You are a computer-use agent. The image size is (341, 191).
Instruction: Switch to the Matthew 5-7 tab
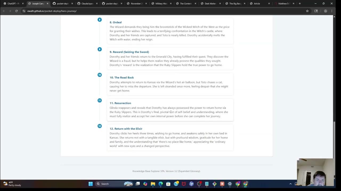click(284, 3)
